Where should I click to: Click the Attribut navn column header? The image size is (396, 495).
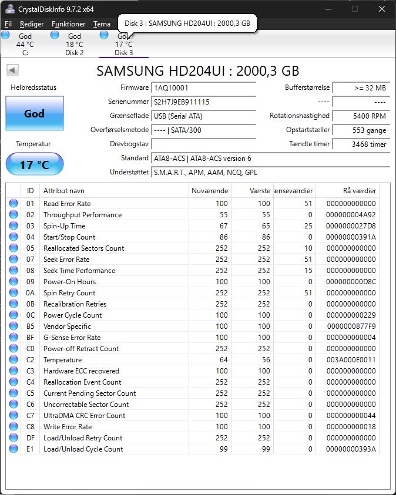point(115,191)
